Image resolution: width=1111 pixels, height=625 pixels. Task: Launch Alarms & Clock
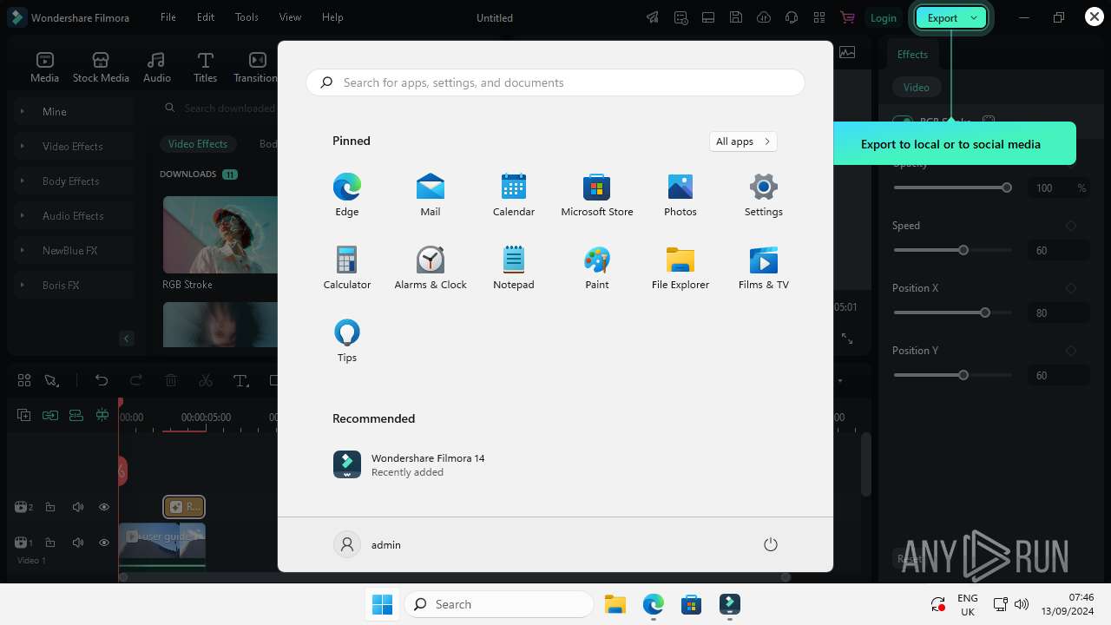point(431,268)
